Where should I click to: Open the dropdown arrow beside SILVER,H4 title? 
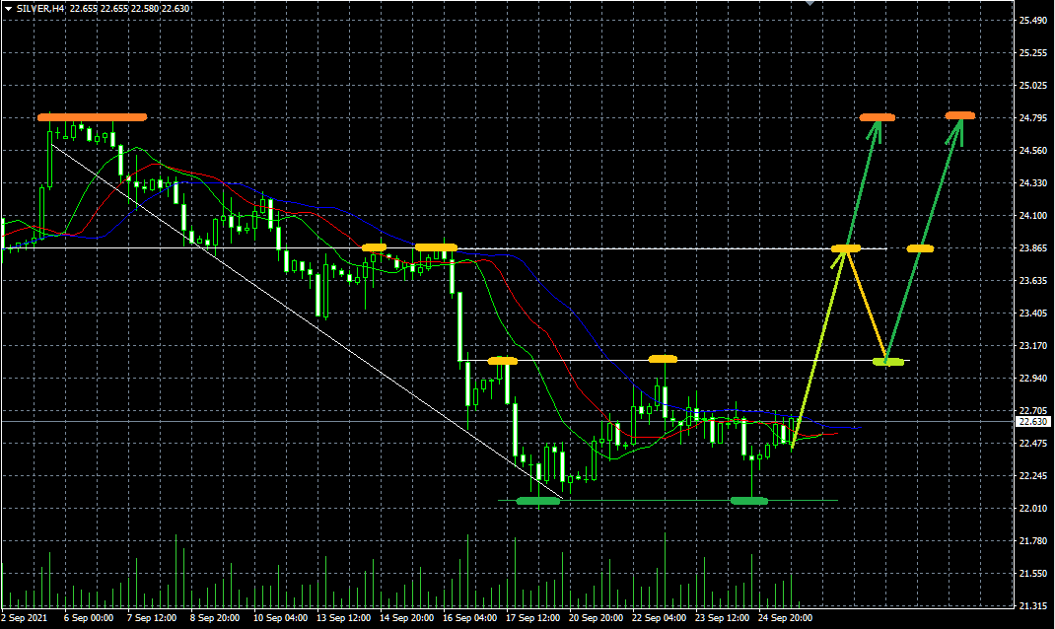coord(8,8)
